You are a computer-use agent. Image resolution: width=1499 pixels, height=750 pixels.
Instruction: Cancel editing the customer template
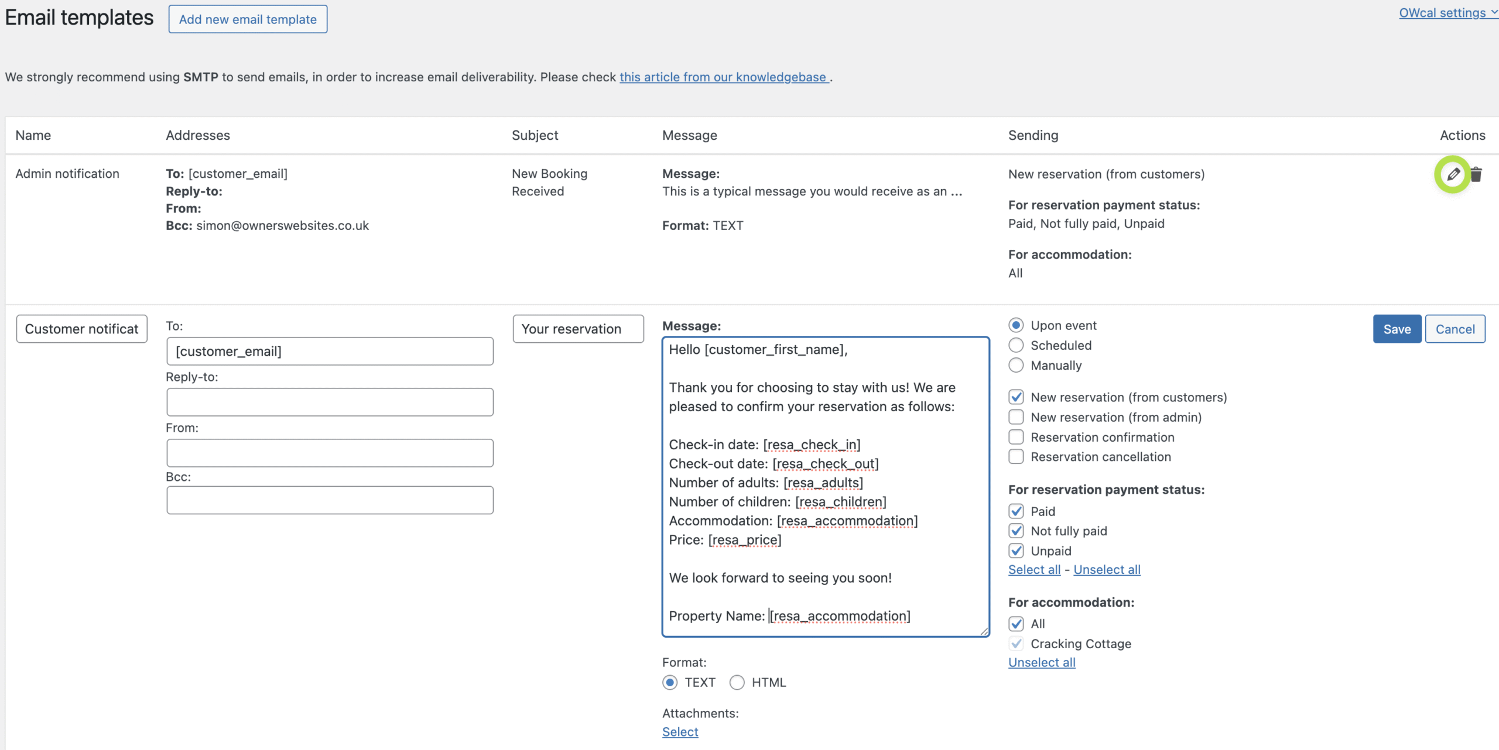(x=1454, y=329)
